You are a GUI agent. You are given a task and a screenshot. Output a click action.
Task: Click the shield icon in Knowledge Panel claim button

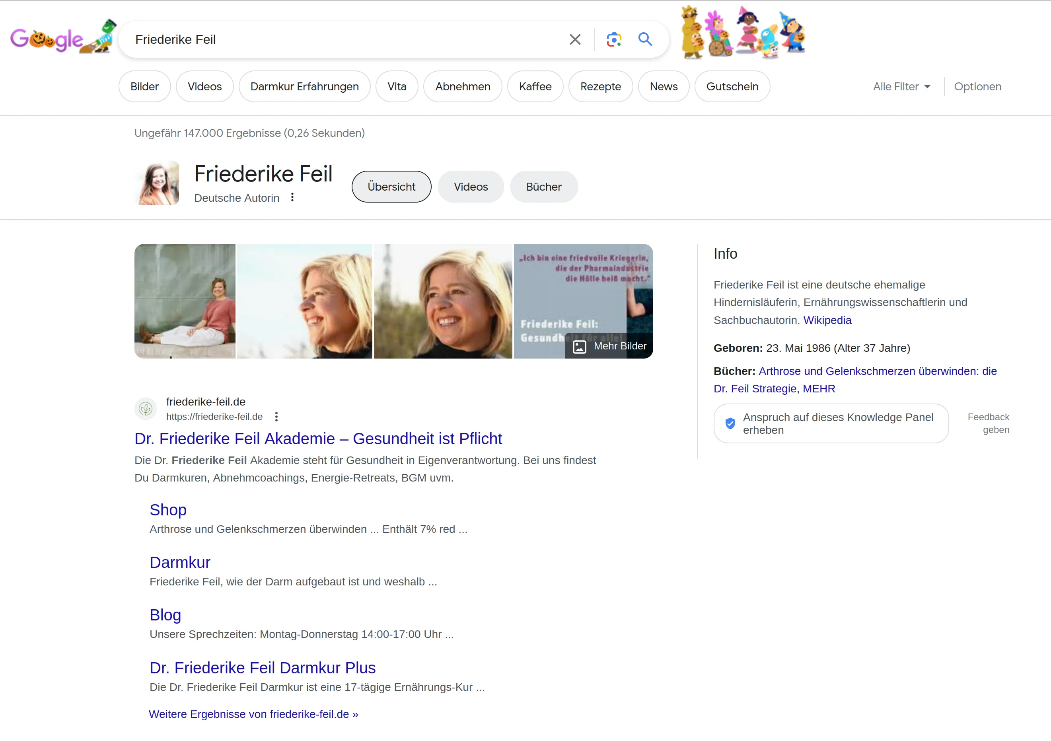click(x=730, y=423)
